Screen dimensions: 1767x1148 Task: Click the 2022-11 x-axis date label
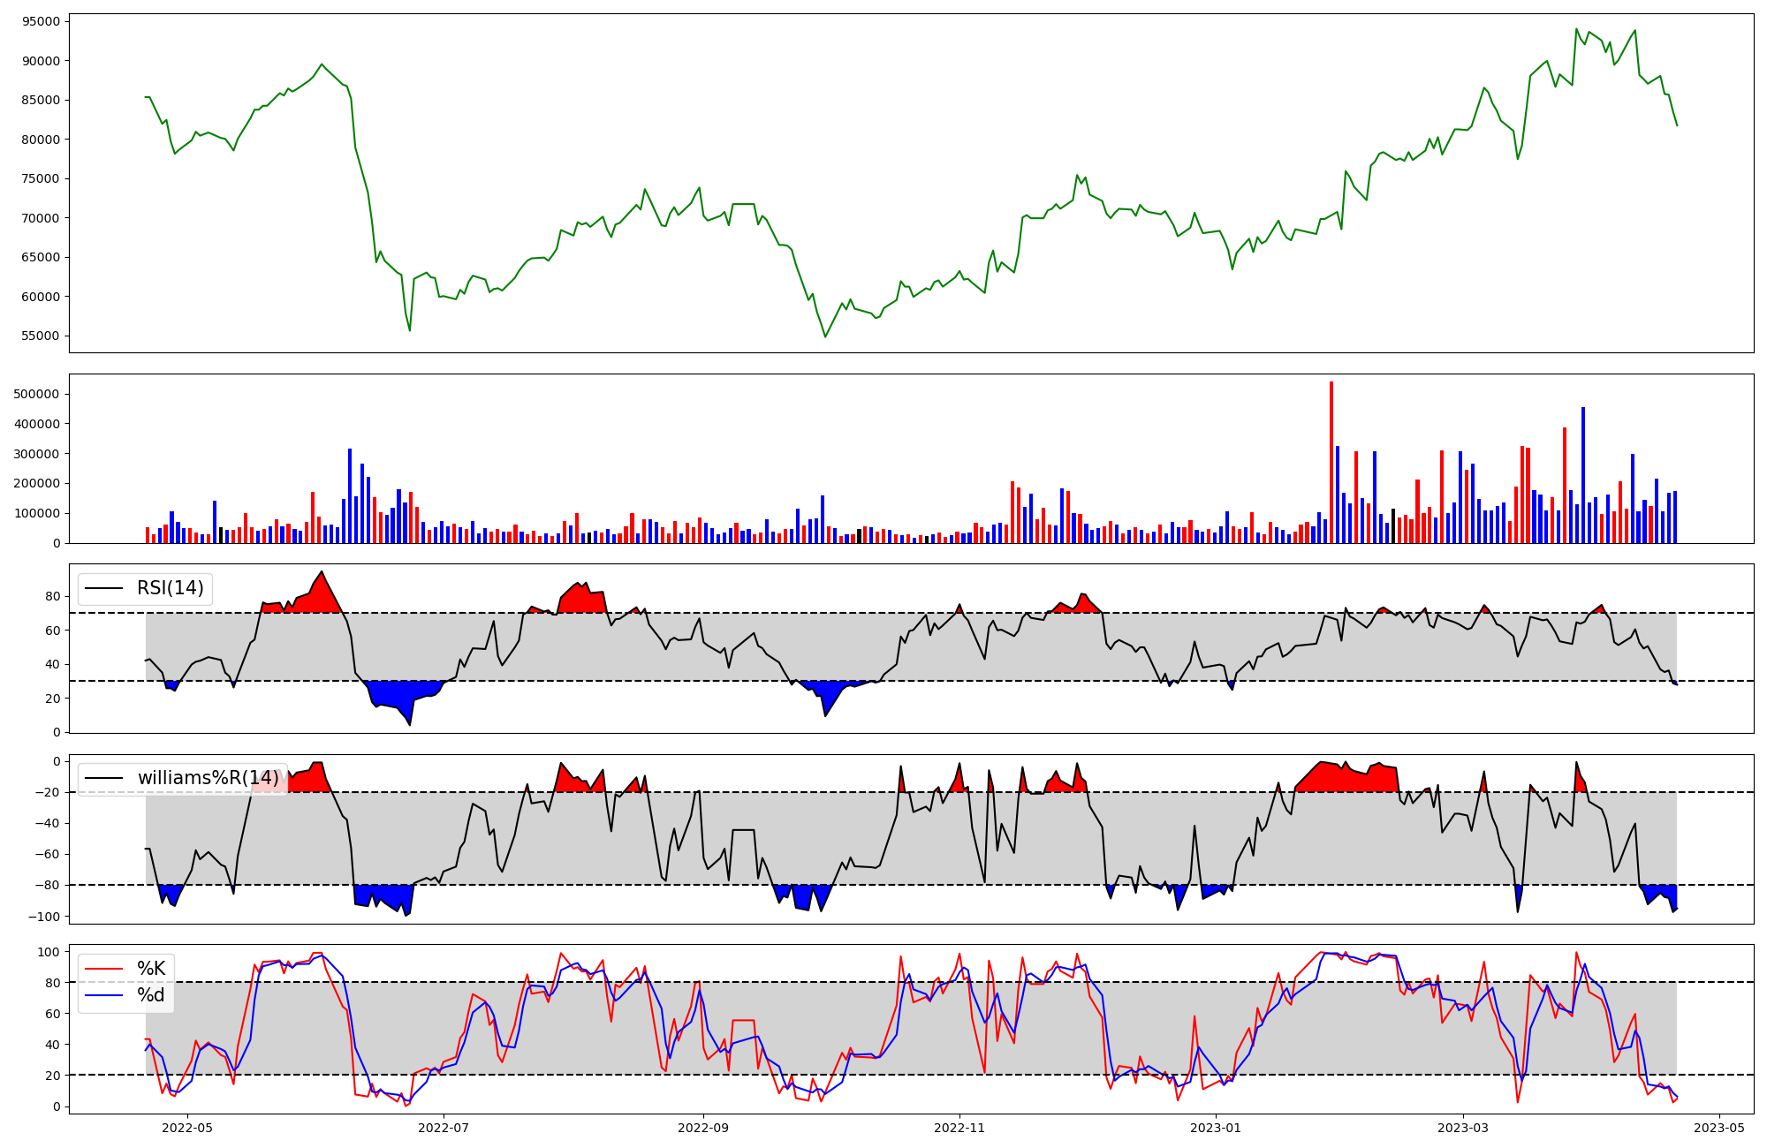959,1128
